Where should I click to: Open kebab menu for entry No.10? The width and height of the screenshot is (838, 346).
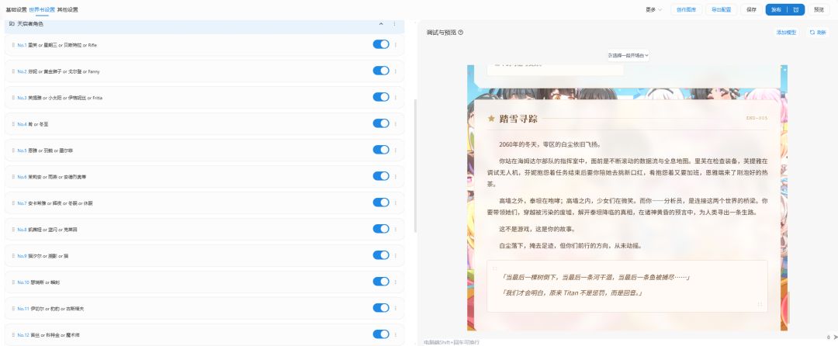point(396,282)
